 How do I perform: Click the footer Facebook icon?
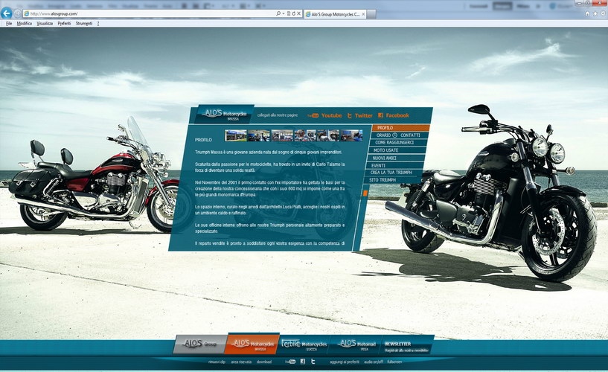(302, 362)
